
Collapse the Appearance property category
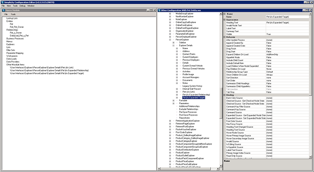coord(225,20)
